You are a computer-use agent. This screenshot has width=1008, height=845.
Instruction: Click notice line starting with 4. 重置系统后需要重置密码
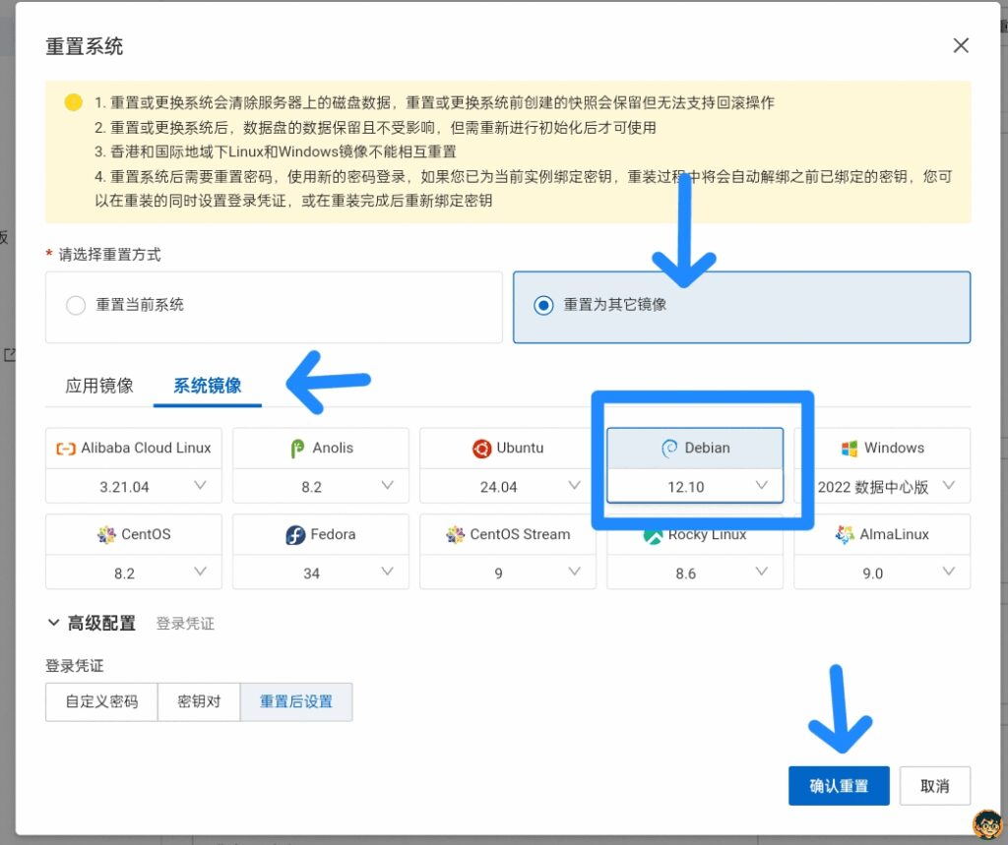point(524,188)
